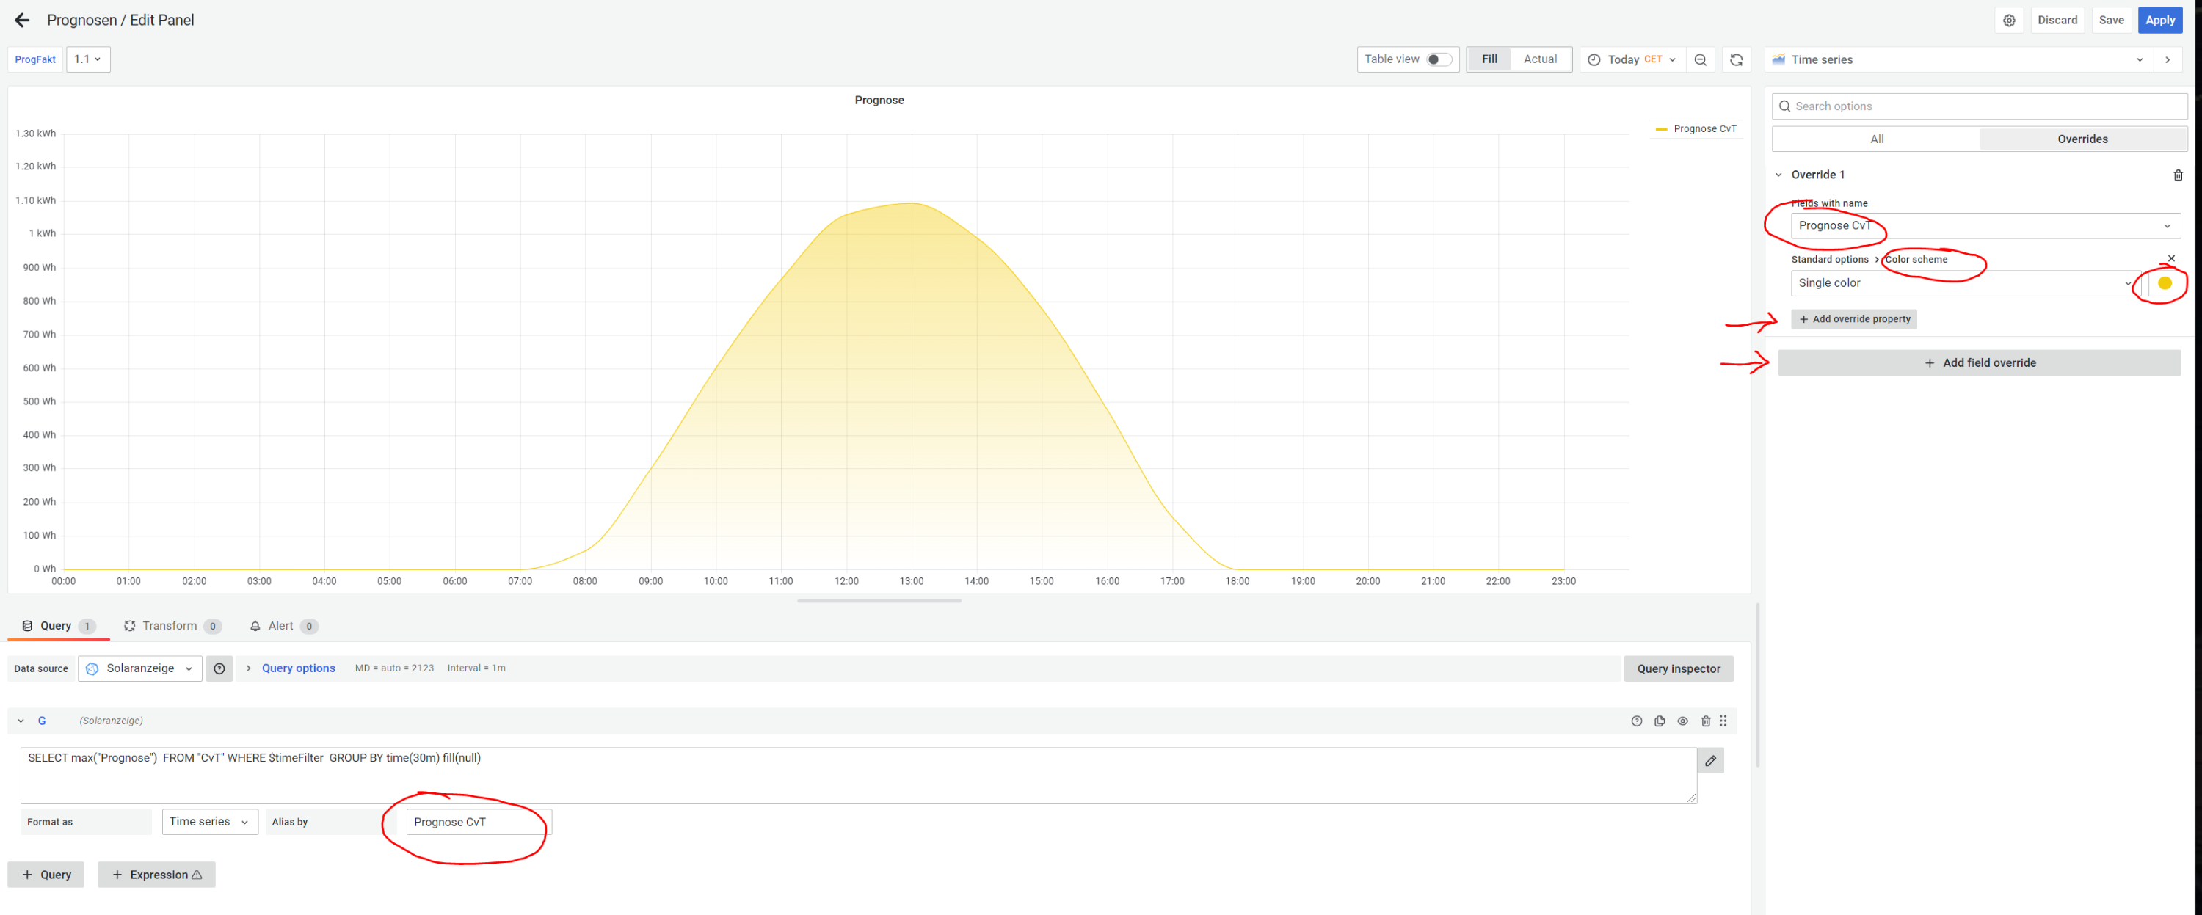Click Add field override button

[x=1979, y=363]
